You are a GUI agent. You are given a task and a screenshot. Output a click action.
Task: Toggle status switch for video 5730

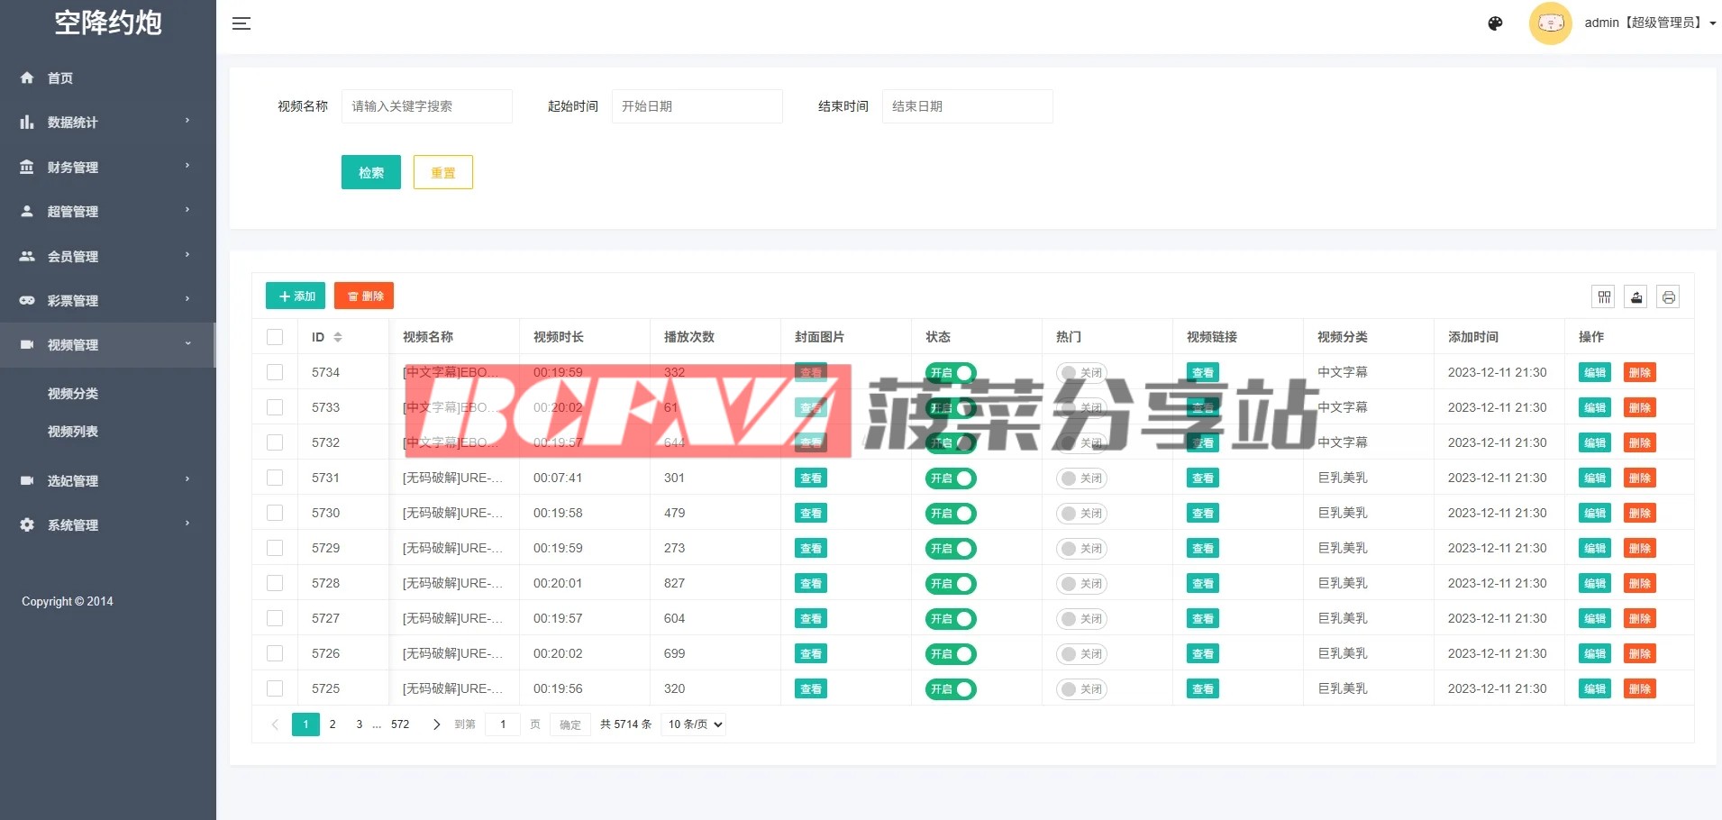(x=950, y=514)
